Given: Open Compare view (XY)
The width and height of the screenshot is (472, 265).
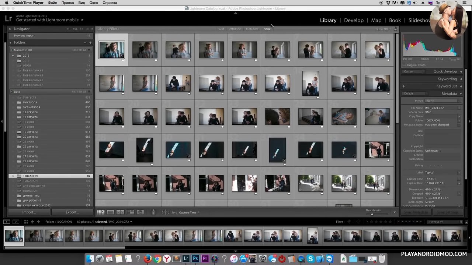Looking at the screenshot, I should coord(120,212).
